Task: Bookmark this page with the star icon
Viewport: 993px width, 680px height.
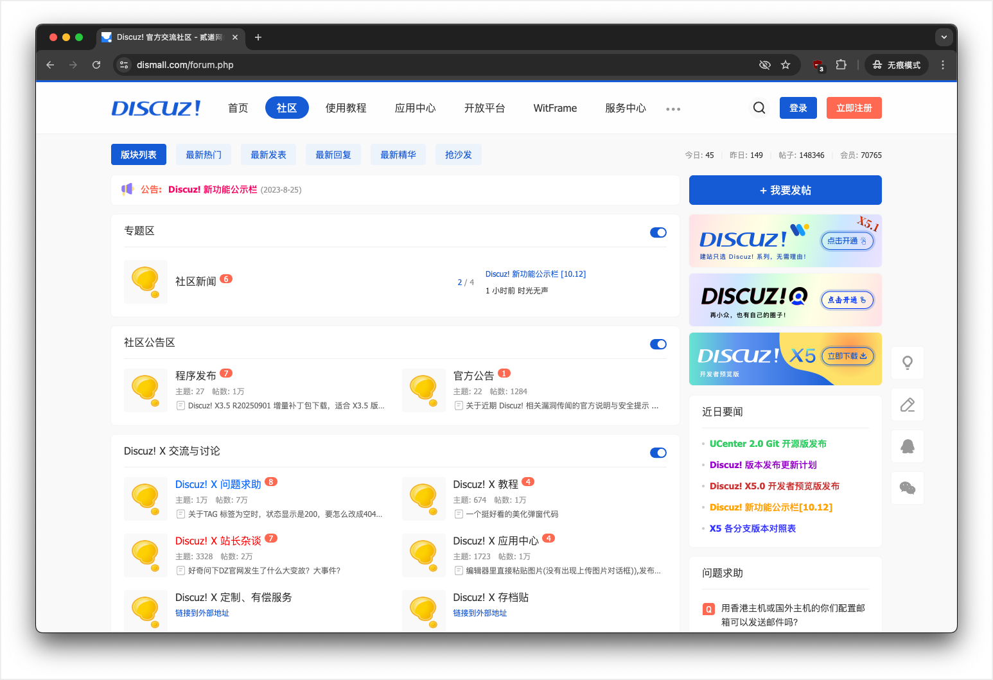Action: click(786, 65)
